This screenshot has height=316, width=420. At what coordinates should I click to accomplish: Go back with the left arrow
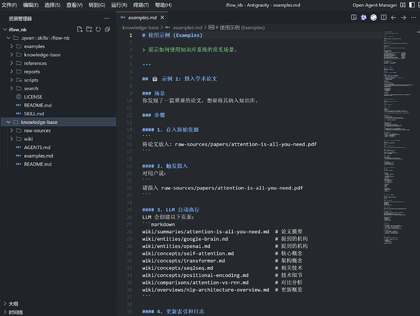[393, 18]
